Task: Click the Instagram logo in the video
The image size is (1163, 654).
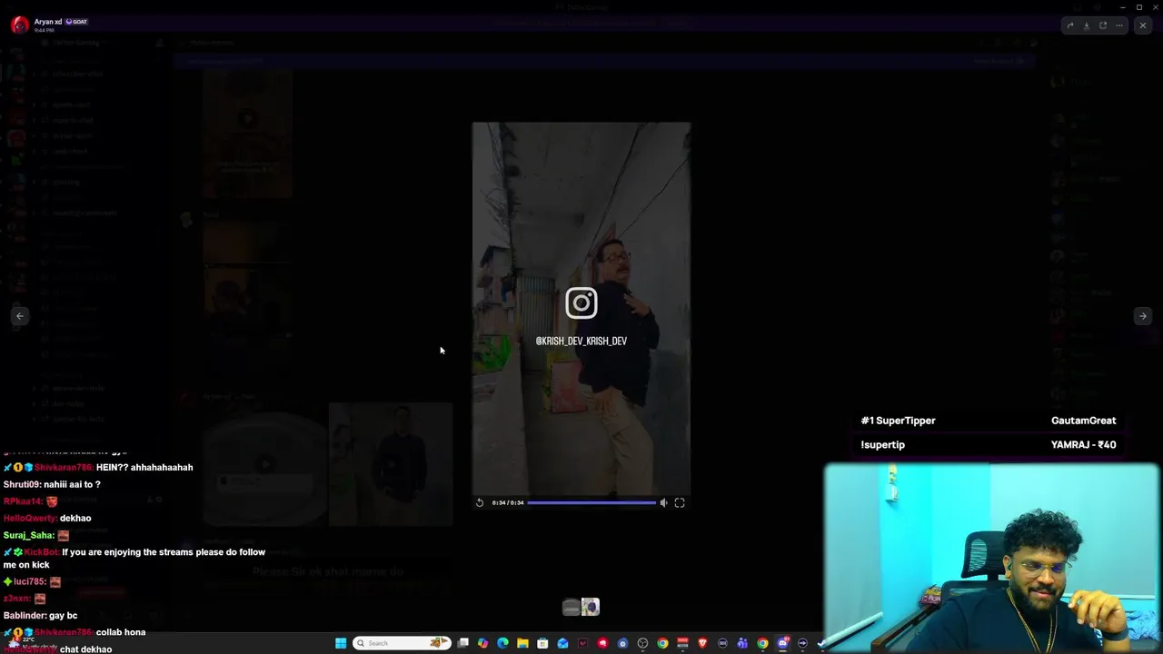Action: 581,302
